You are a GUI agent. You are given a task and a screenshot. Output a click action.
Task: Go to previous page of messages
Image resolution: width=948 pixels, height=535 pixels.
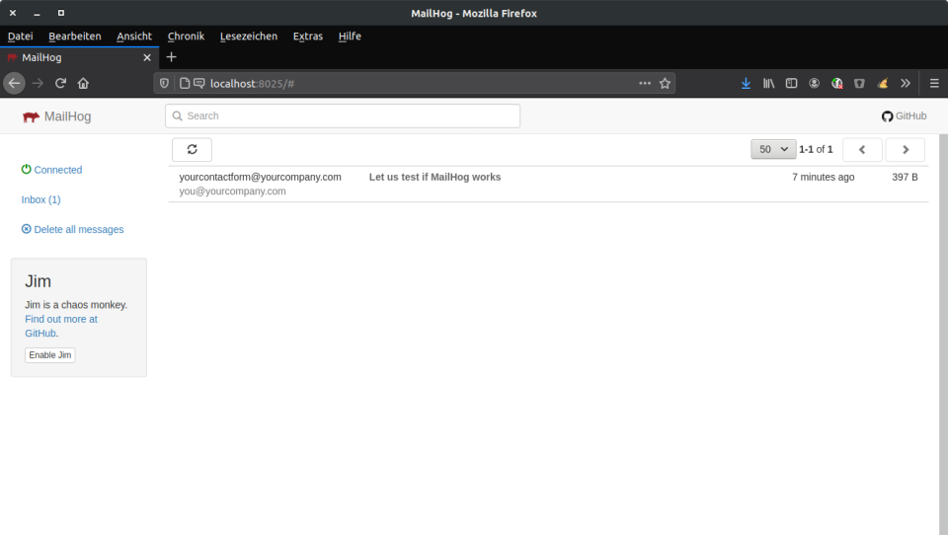pyautogui.click(x=861, y=149)
